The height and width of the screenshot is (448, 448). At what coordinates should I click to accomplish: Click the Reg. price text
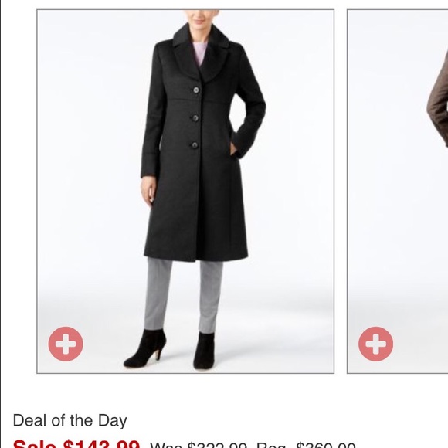click(306, 445)
